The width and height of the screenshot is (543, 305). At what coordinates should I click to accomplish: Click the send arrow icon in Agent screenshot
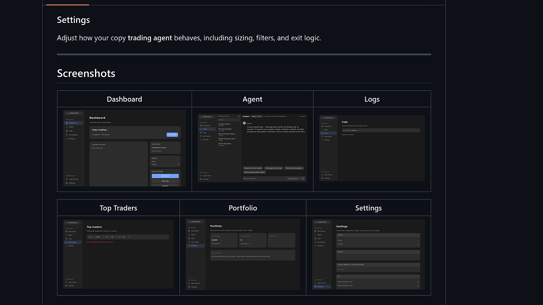point(303,178)
